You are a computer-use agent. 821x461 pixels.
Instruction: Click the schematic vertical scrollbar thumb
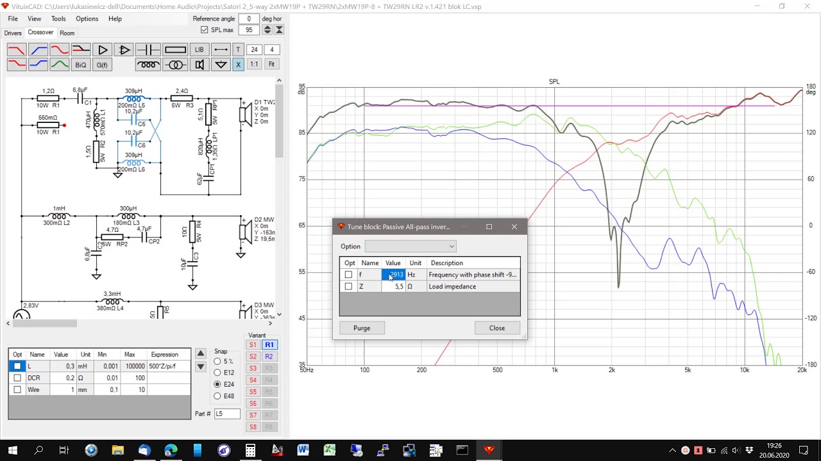(279, 120)
